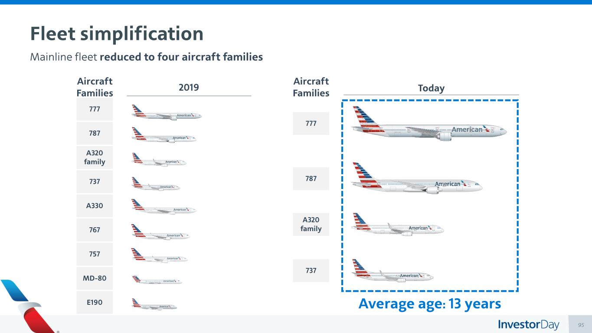592x333 pixels.
Task: Click the 757 label box
Action: (95, 254)
